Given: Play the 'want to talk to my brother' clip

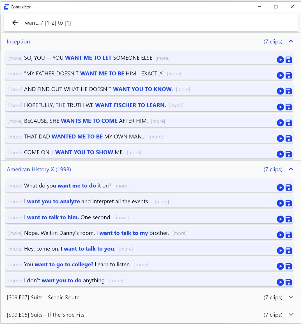Looking at the screenshot, I should point(280,235).
